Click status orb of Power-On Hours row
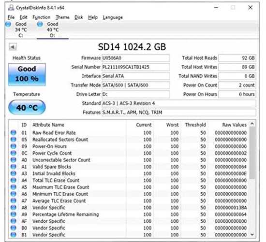Viewport: 266px width, 242px height. pyautogui.click(x=14, y=146)
